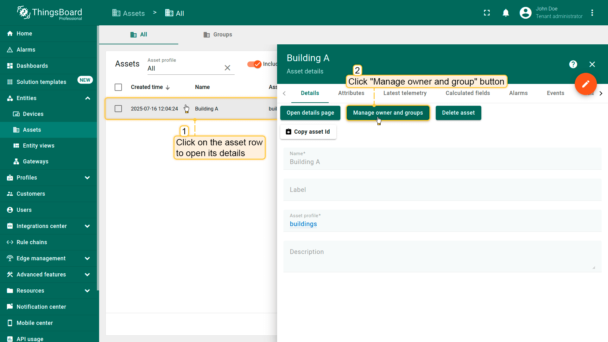Expand the Profiles menu section
This screenshot has height=342, width=608.
click(x=87, y=178)
